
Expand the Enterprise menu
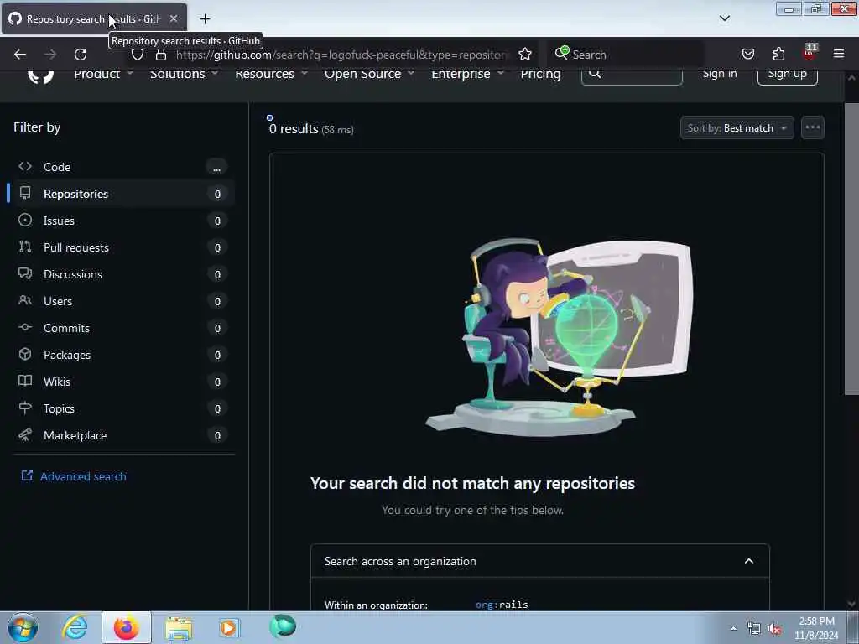pos(467,75)
